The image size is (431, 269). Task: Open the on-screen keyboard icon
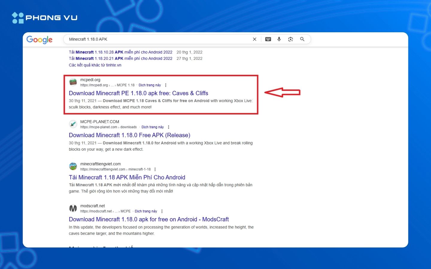(x=268, y=39)
